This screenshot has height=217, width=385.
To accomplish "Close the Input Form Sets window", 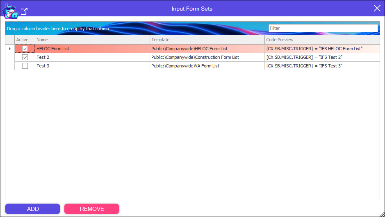I will point(377,8).
